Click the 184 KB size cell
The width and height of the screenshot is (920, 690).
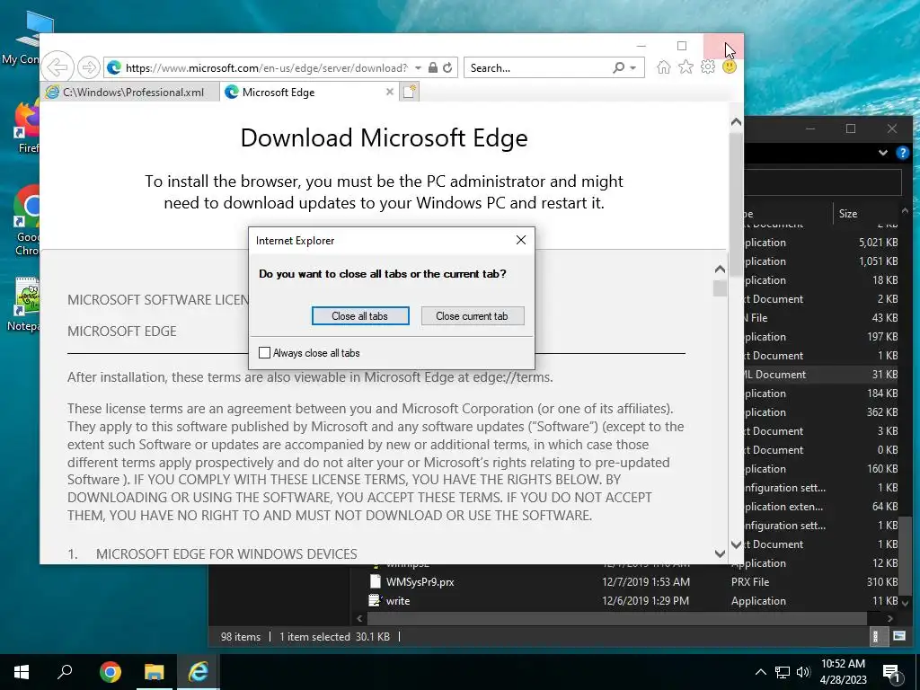(x=882, y=394)
